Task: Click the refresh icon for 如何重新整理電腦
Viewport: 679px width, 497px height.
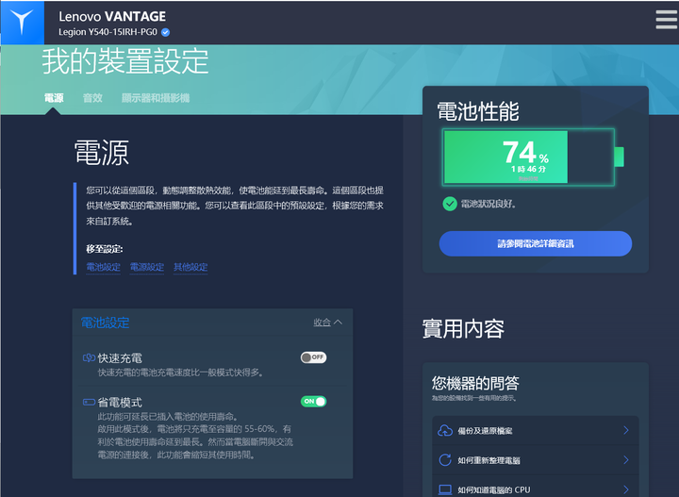Action: [445, 460]
